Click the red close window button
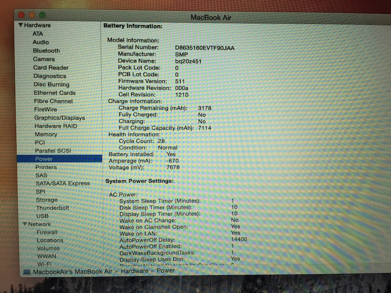The image size is (391, 293). tap(21, 15)
